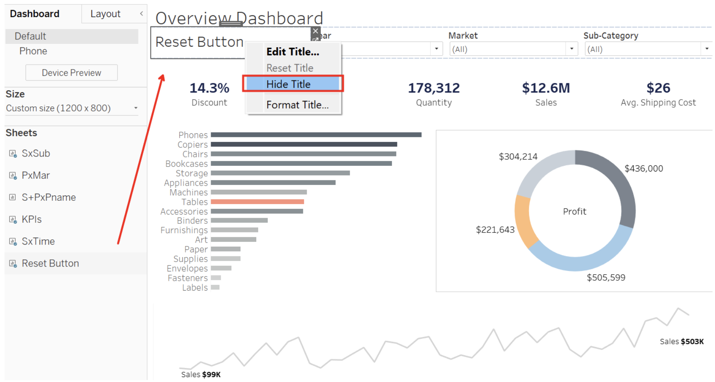
Task: Open the Custom size dropdown
Action: [x=136, y=108]
